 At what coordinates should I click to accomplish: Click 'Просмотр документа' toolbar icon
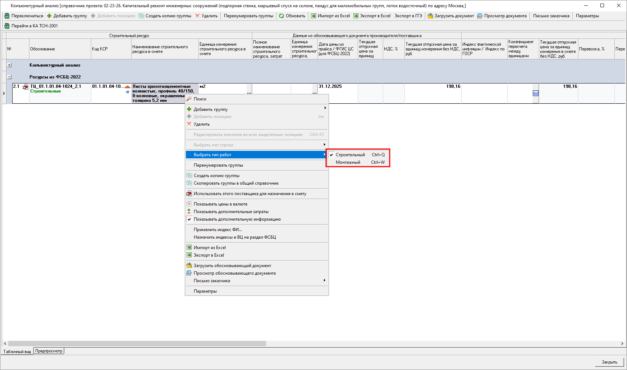click(480, 16)
